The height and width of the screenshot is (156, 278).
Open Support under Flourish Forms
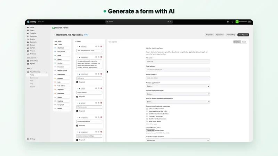[x=32, y=87]
